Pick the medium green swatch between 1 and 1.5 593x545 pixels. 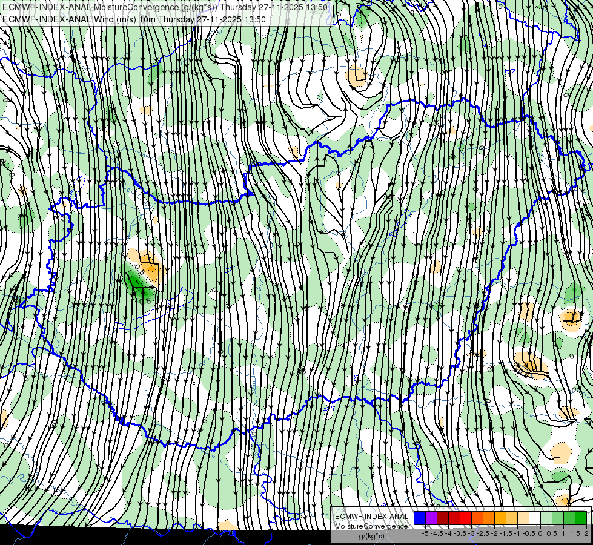coord(569,518)
